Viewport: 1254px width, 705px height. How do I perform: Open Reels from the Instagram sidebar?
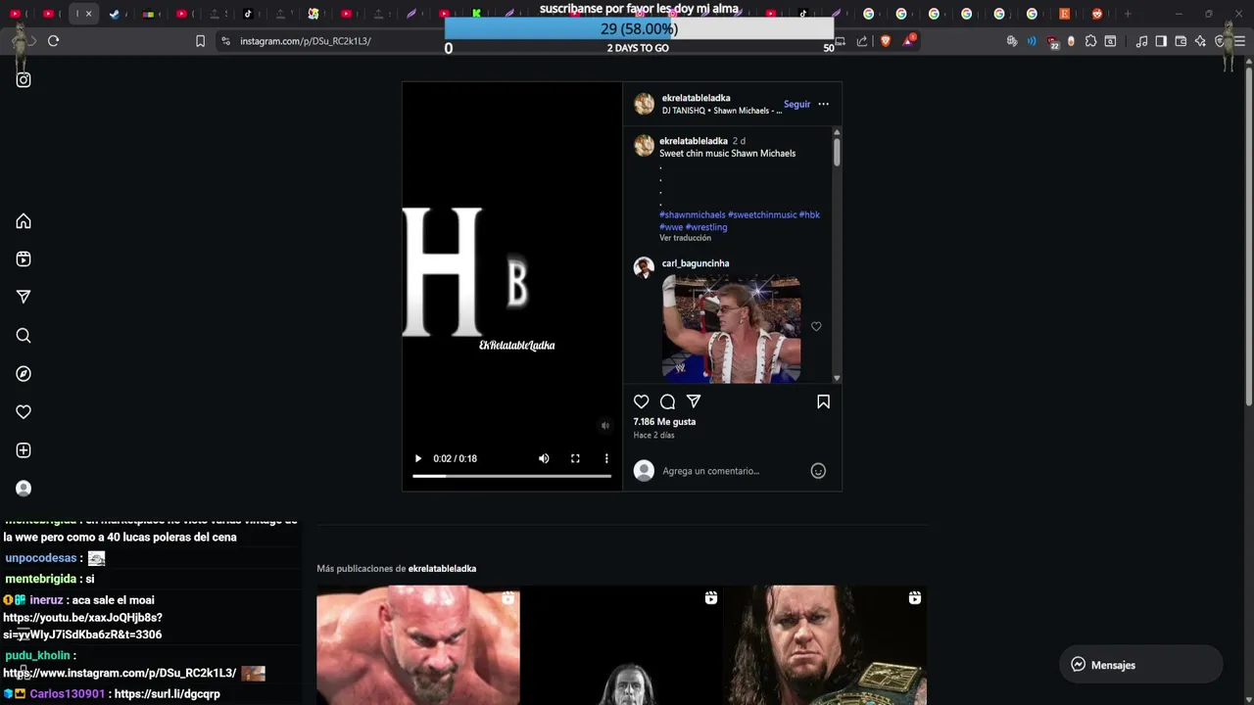(24, 259)
